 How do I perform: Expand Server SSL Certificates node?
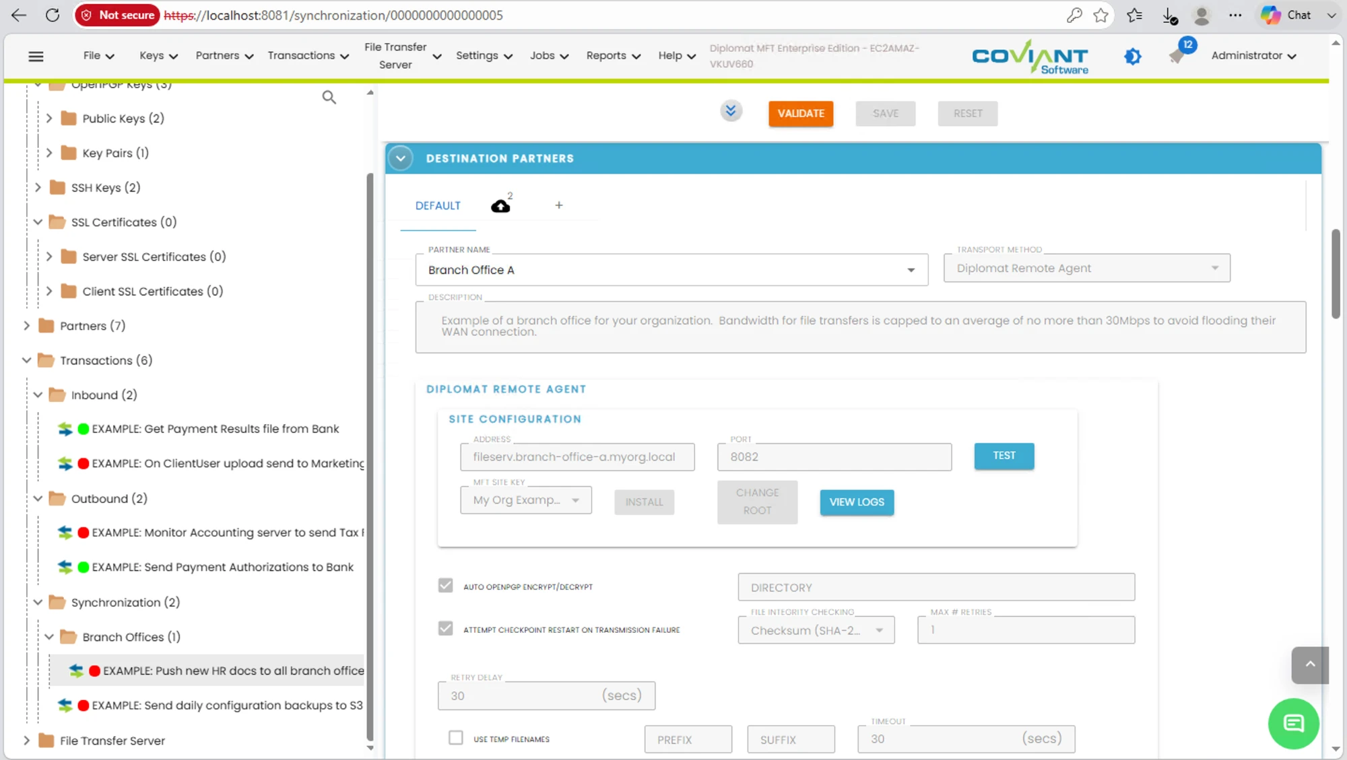pyautogui.click(x=49, y=256)
